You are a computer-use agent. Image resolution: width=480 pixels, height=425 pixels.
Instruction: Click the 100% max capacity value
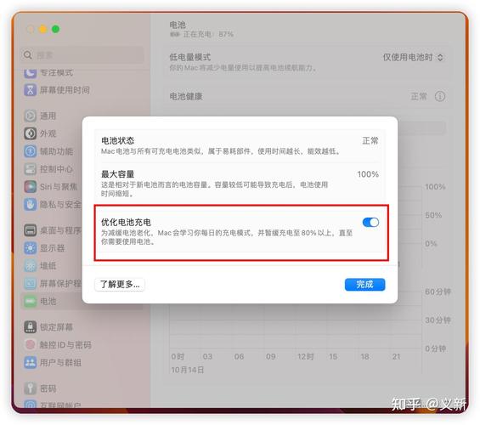click(x=368, y=174)
